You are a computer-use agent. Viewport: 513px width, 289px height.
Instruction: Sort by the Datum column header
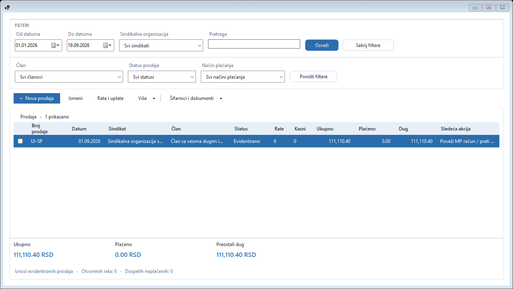tap(79, 129)
